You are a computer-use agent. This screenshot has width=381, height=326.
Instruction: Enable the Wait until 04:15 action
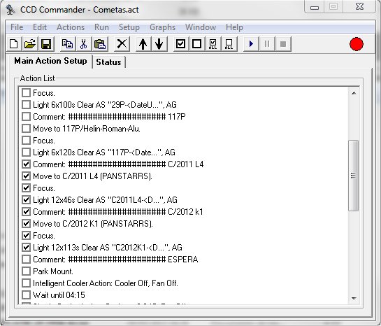(27, 295)
